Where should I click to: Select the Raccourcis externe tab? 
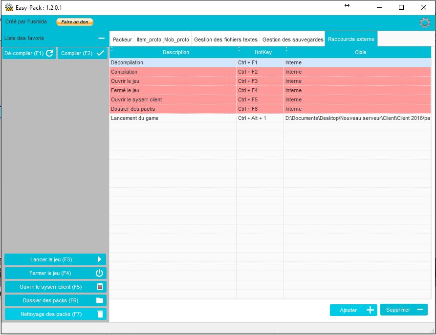click(351, 39)
